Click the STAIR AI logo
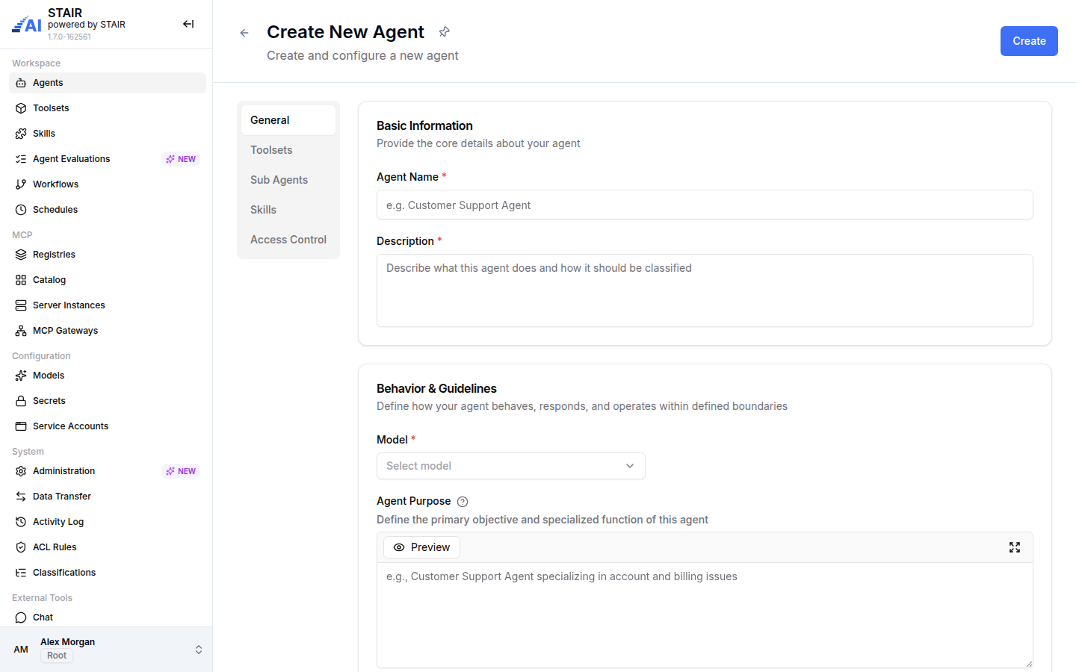The height and width of the screenshot is (672, 1076). coord(27,25)
